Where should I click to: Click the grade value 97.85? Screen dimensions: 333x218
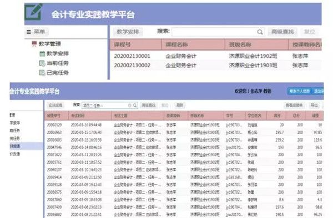pos(317,132)
